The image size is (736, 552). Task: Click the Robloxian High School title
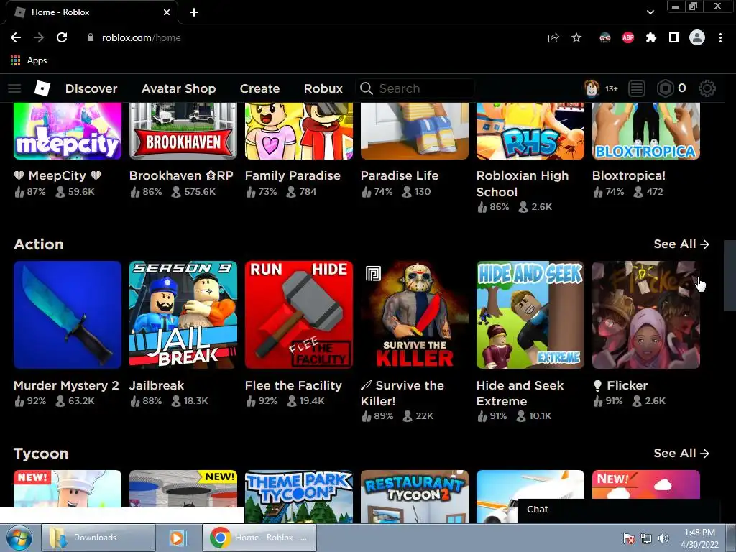523,183
